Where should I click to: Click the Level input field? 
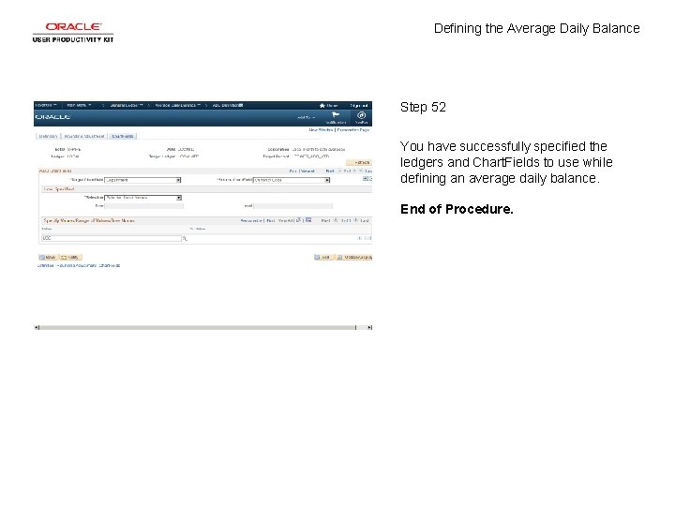[x=293, y=206]
